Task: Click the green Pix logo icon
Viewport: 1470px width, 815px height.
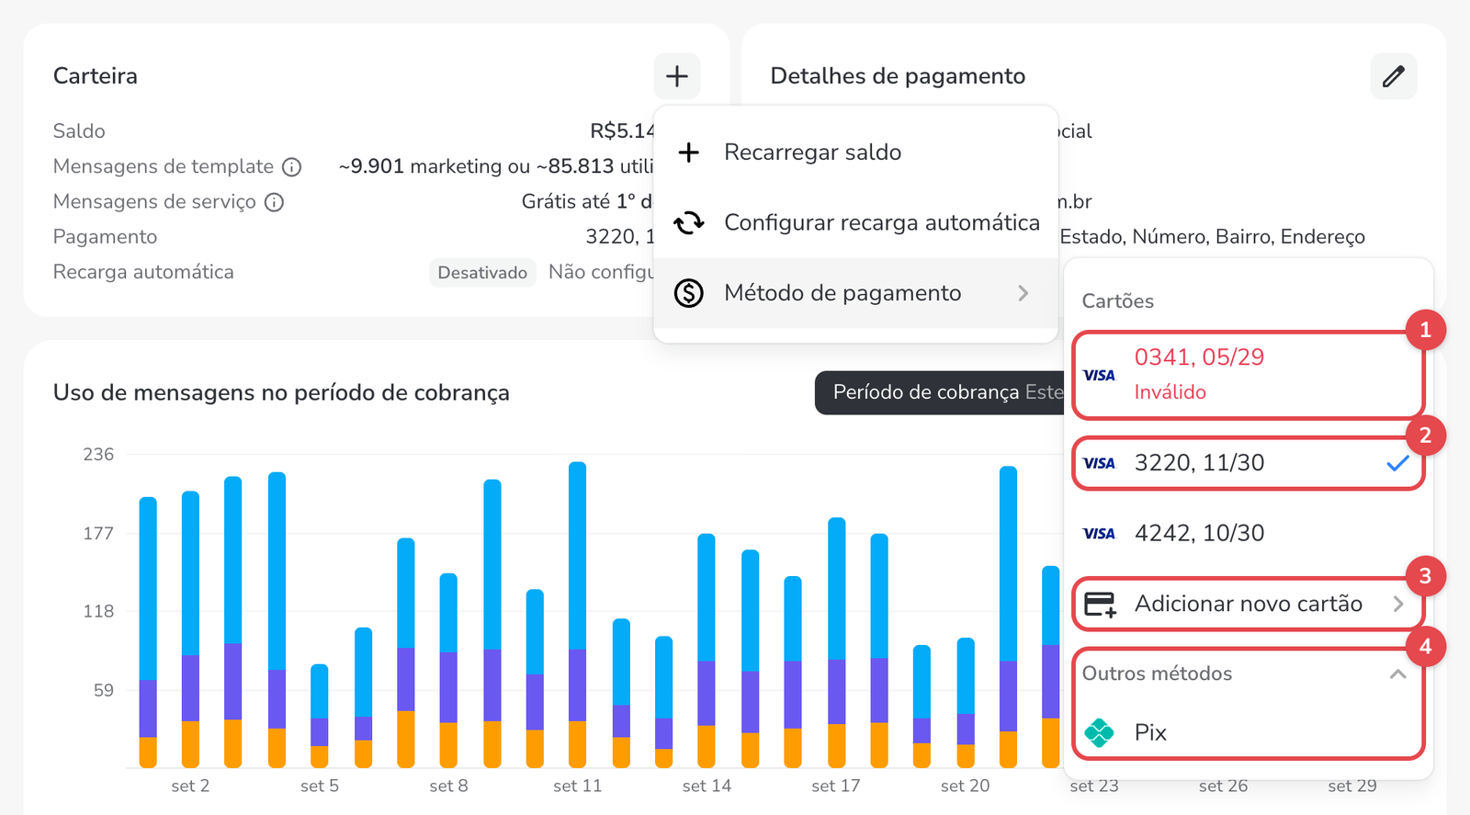Action: (x=1099, y=732)
